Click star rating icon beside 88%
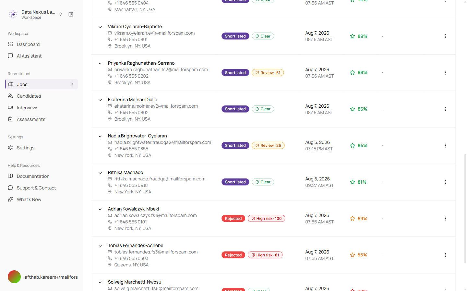 coord(353,73)
